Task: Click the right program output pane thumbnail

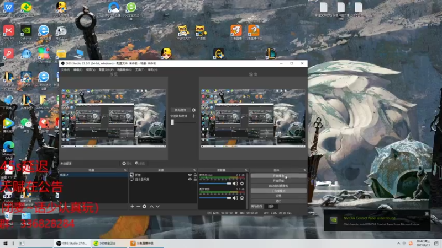Action: (x=253, y=118)
